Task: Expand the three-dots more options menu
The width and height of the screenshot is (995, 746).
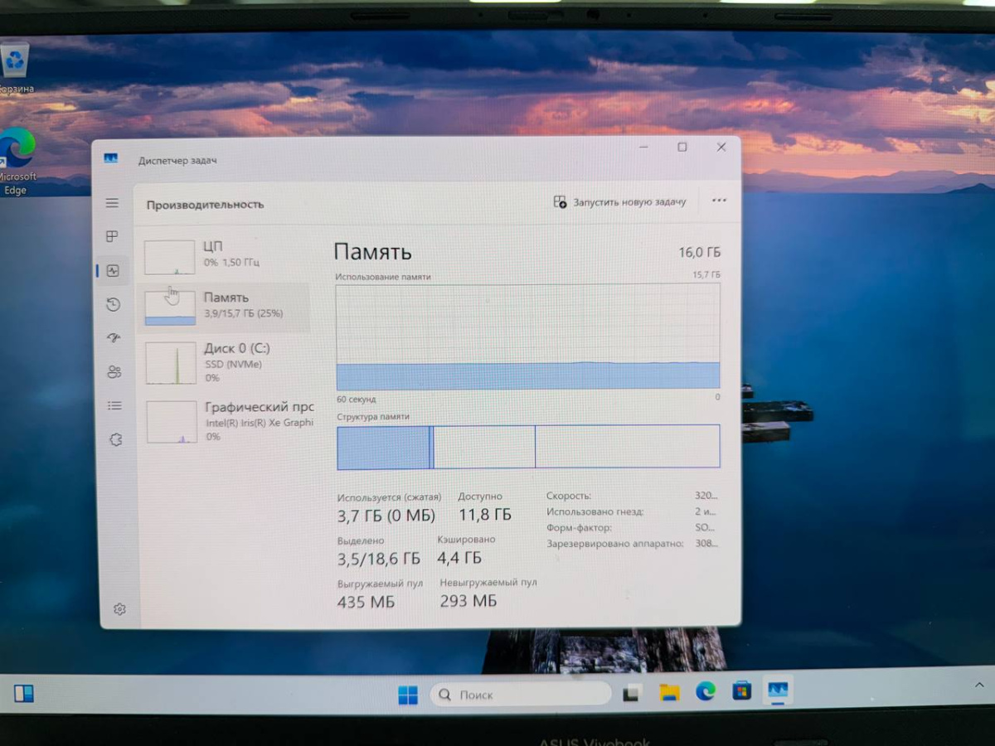Action: (719, 201)
